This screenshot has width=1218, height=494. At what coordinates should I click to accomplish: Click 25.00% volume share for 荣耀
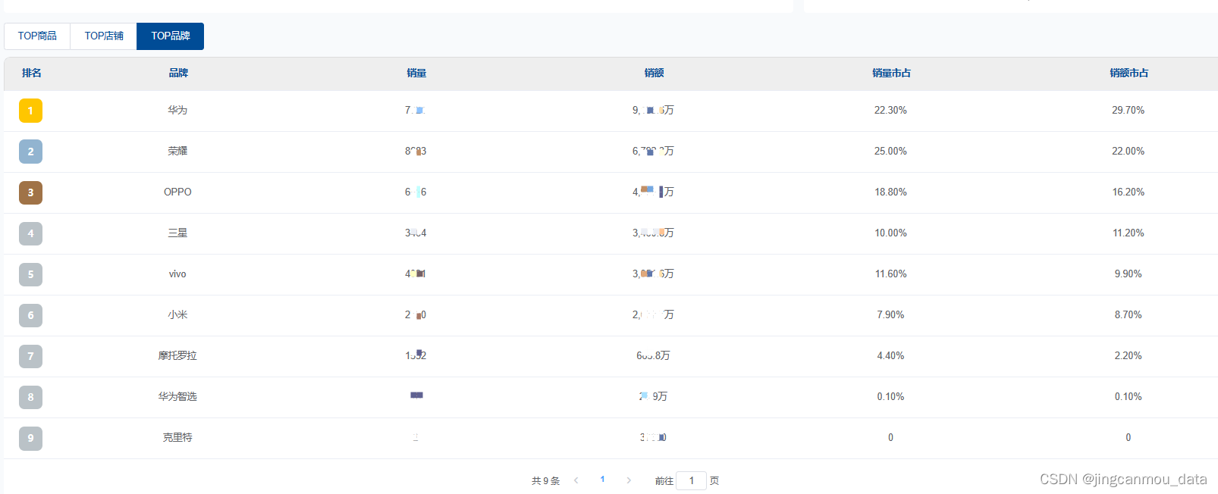click(x=890, y=152)
